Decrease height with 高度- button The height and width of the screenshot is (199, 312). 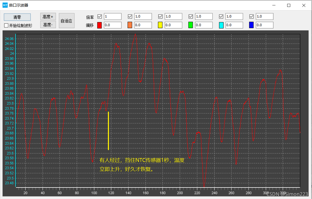pyautogui.click(x=48, y=25)
